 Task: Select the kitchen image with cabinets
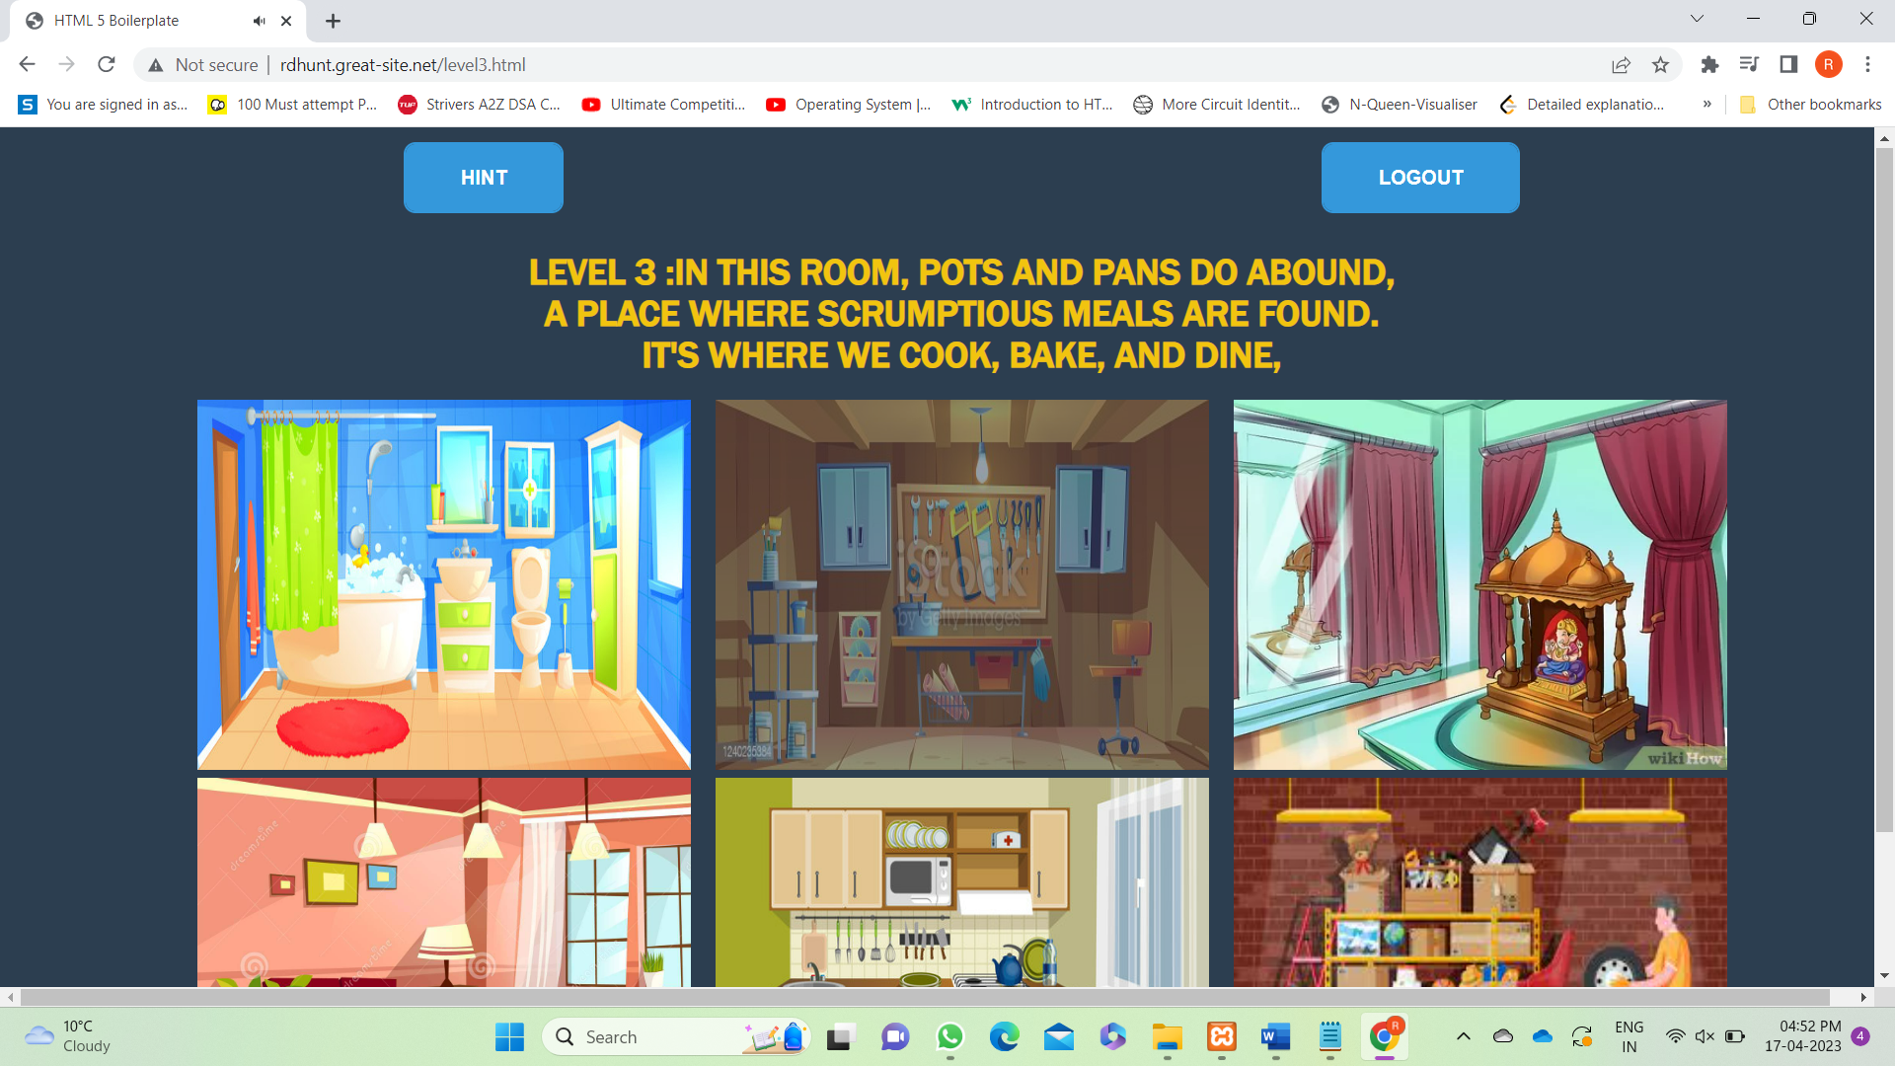tap(962, 882)
